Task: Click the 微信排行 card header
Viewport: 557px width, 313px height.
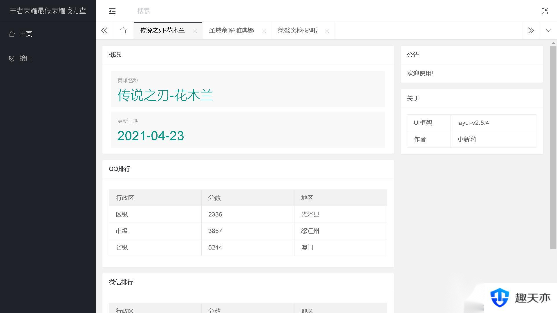Action: point(248,282)
